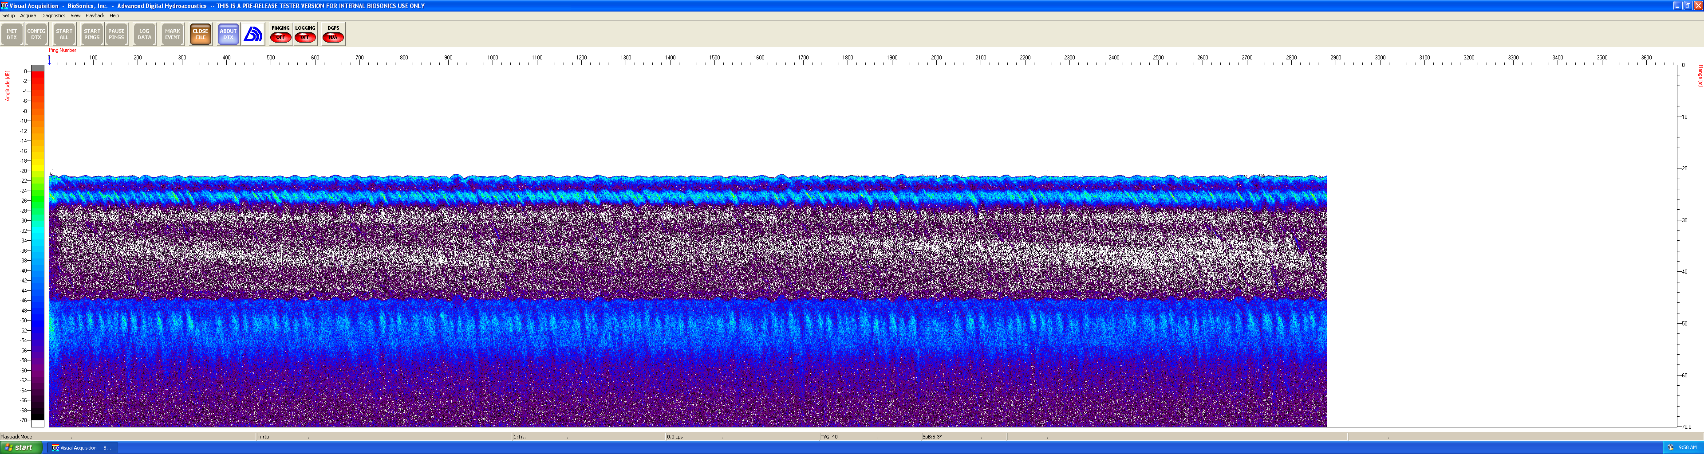Click the 2000 mark on ping ruler
The width and height of the screenshot is (1704, 454).
937,58
